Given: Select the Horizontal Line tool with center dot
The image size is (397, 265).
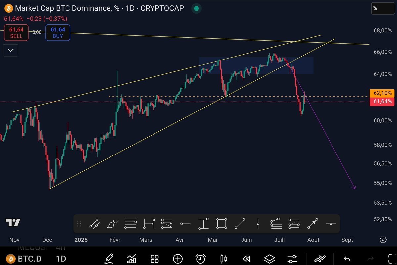Looking at the screenshot, I should pos(331,224).
